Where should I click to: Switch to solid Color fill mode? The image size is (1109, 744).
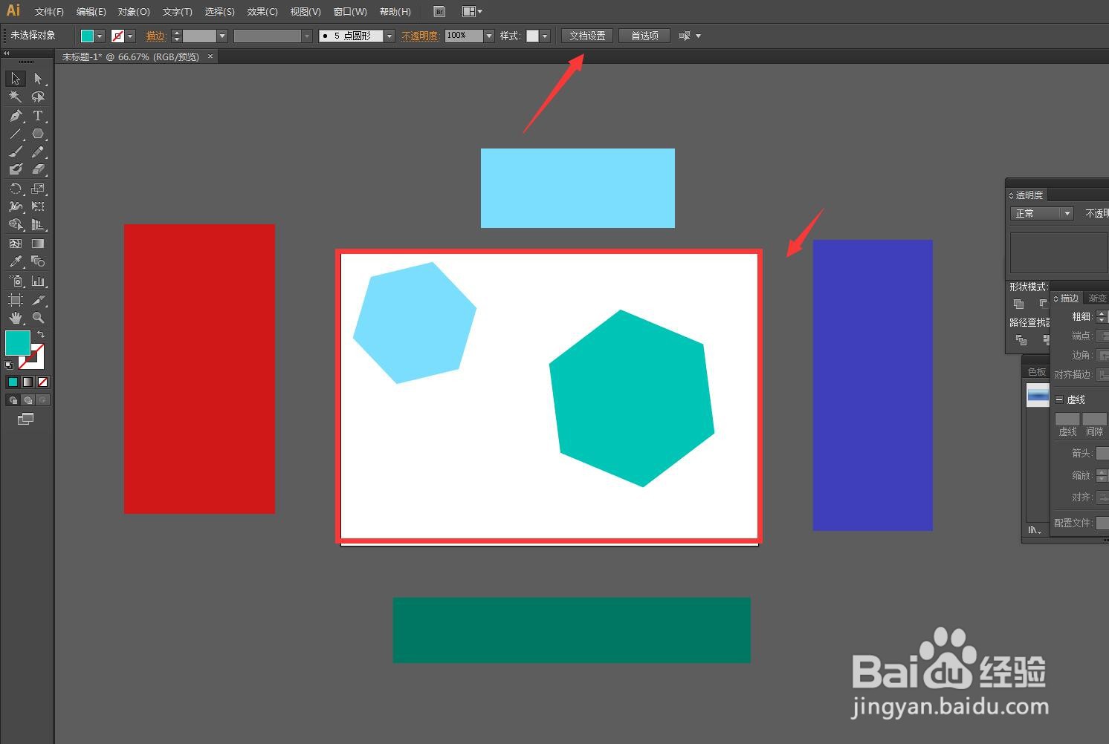coord(13,382)
